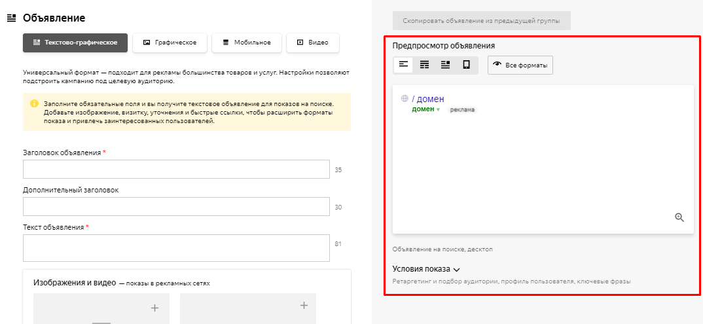Click the Дополнительный заголовок input field

point(176,207)
